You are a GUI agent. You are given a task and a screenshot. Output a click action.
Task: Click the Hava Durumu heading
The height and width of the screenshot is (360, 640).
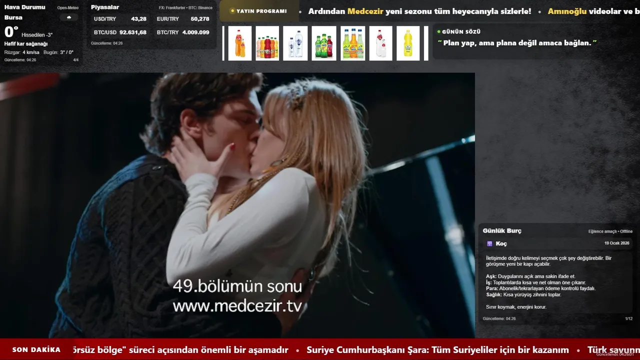pos(24,7)
